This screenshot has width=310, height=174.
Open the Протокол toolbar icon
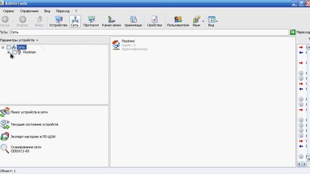point(91,21)
